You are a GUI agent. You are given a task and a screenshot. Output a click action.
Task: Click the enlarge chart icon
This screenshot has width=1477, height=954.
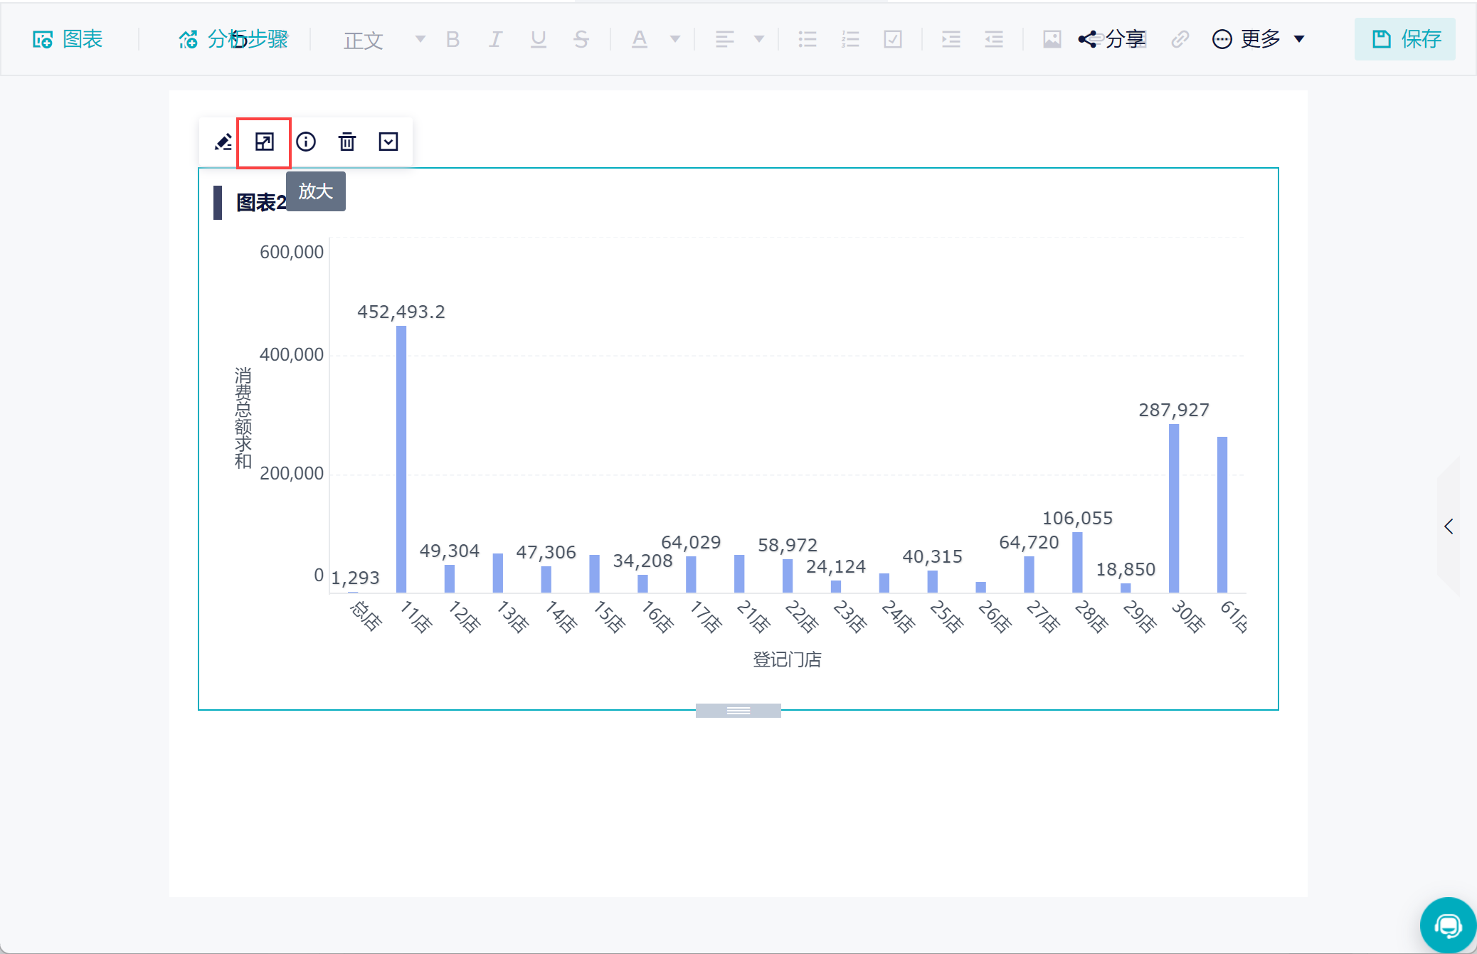(x=264, y=142)
